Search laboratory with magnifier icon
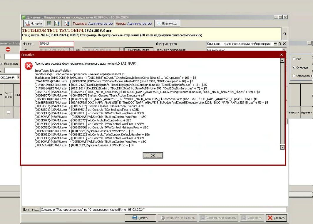This screenshot has width=313, height=224. click(280, 44)
